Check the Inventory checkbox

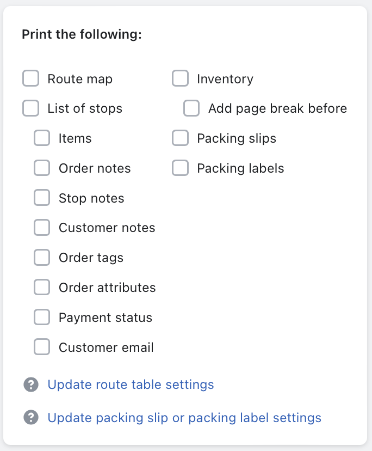[180, 78]
